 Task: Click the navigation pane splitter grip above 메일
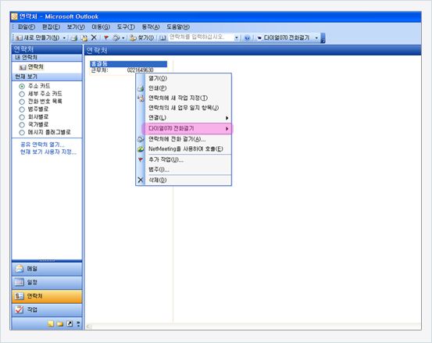coord(47,261)
